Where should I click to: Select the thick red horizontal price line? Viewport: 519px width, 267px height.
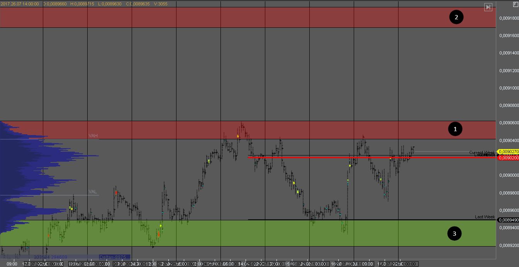348,157
